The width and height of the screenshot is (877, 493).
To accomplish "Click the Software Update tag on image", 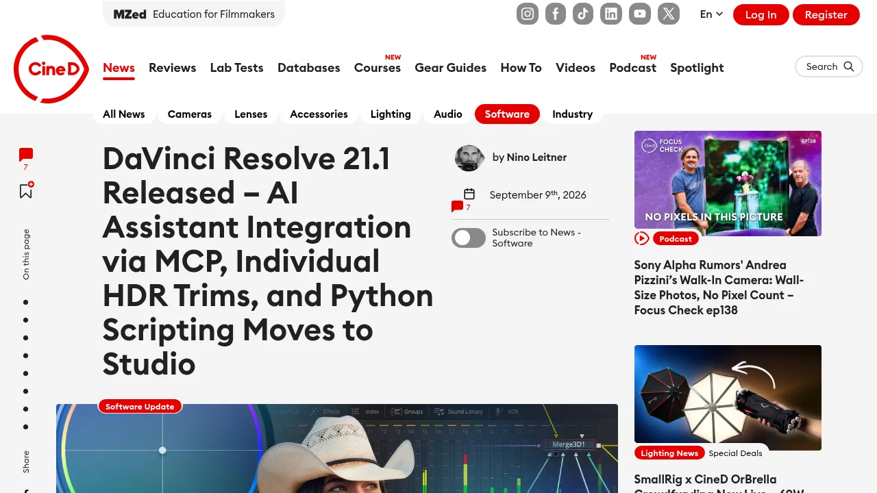I will coord(140,407).
